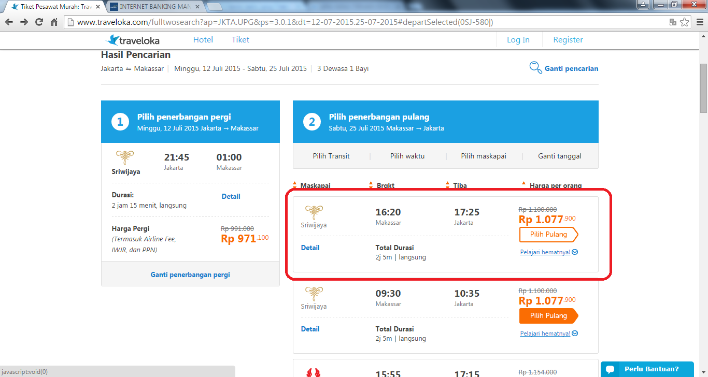Click the Rp 1.077.900 price on 16:20 flight
Screen dimensions: 708x377
(x=547, y=219)
